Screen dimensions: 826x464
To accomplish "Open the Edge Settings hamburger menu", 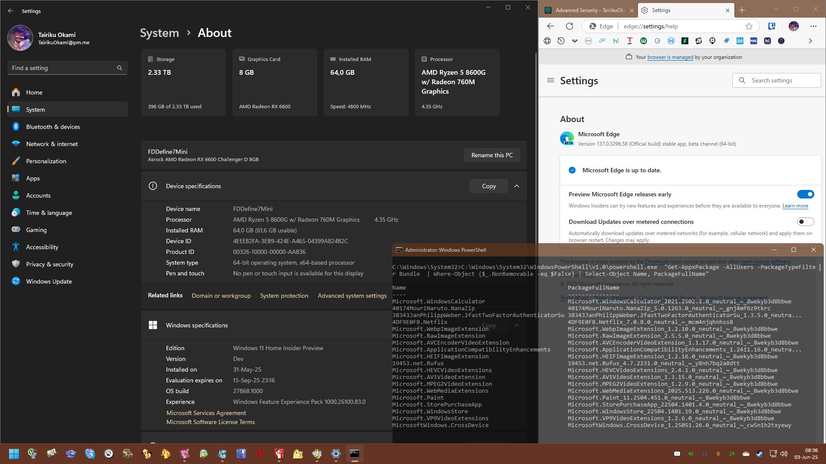I will (x=550, y=80).
